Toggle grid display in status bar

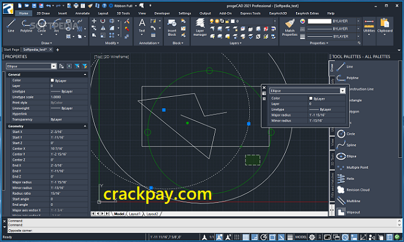(x=246, y=237)
